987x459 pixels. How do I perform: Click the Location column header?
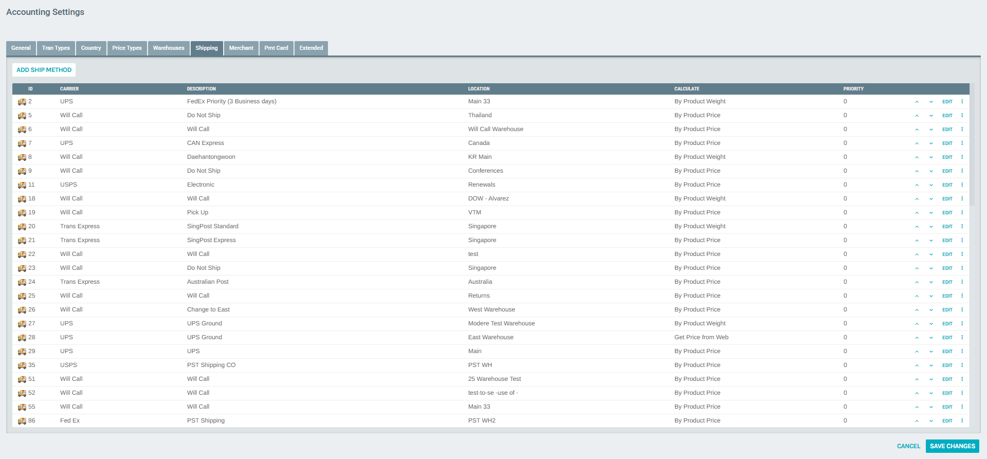(479, 89)
